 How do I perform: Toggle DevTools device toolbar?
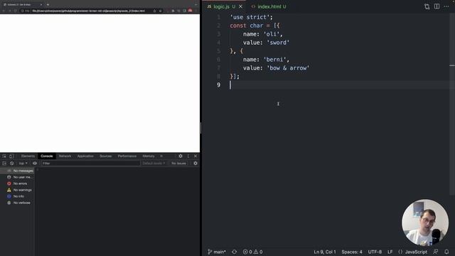(x=11, y=156)
